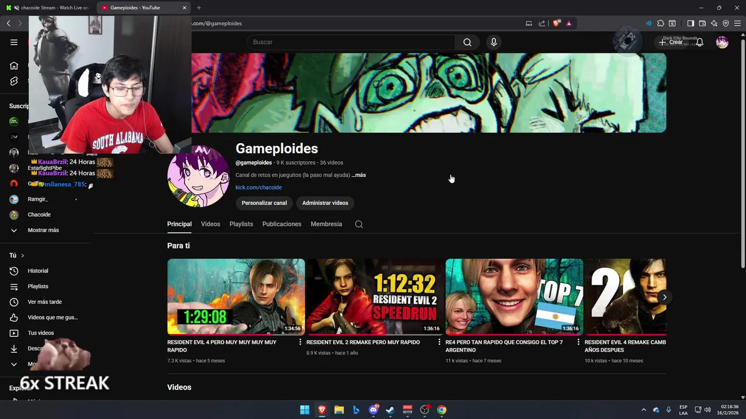Open Steam from the taskbar
This screenshot has height=419, width=746.
(390, 410)
